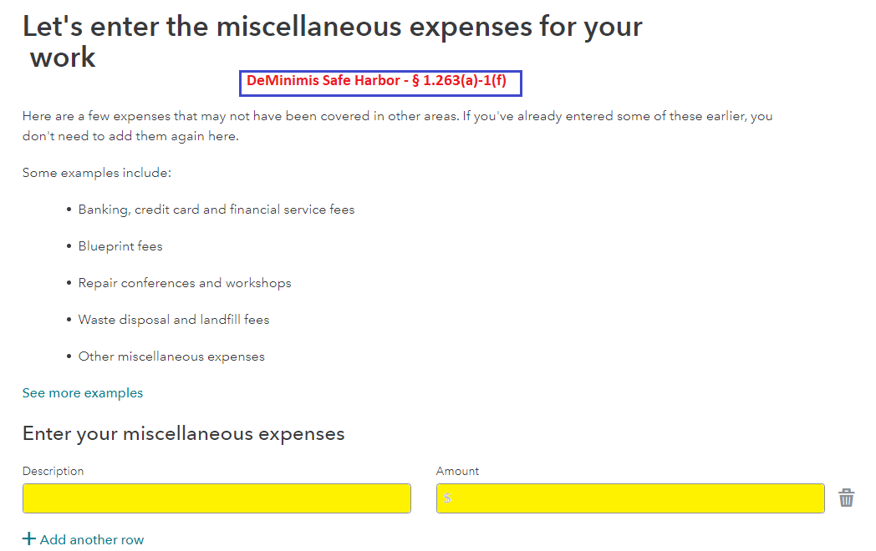The image size is (876, 551).
Task: Delete the expense row with trash icon
Action: 847,498
